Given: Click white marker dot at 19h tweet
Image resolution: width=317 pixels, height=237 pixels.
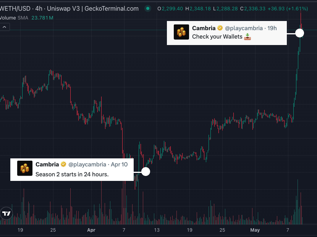Looking at the screenshot, I should [x=299, y=33].
